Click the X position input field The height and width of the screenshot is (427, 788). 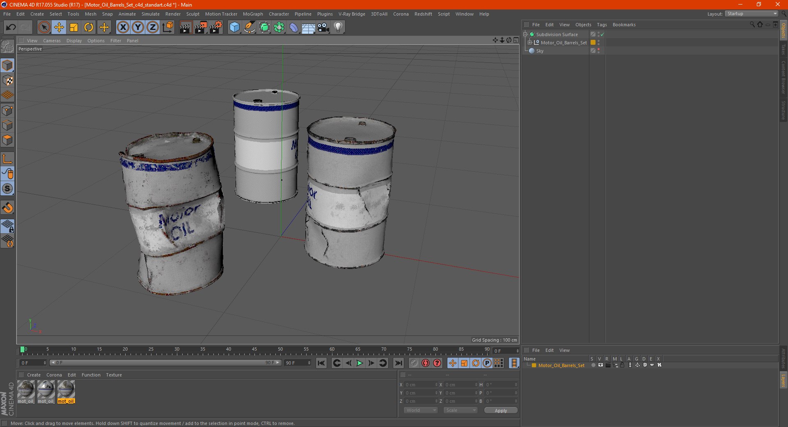(421, 385)
